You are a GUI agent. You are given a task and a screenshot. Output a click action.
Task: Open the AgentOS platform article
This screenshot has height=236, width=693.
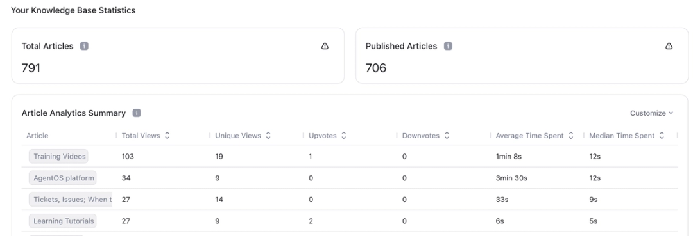click(63, 178)
